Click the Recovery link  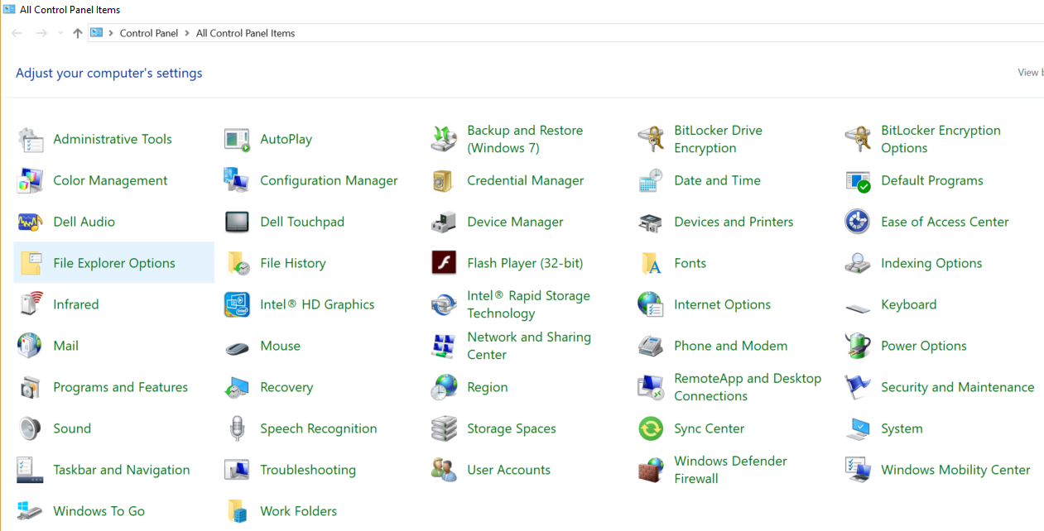pos(286,387)
